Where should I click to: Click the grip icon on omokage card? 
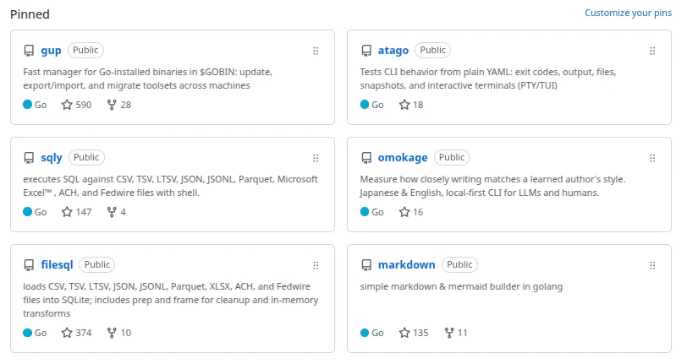[652, 158]
